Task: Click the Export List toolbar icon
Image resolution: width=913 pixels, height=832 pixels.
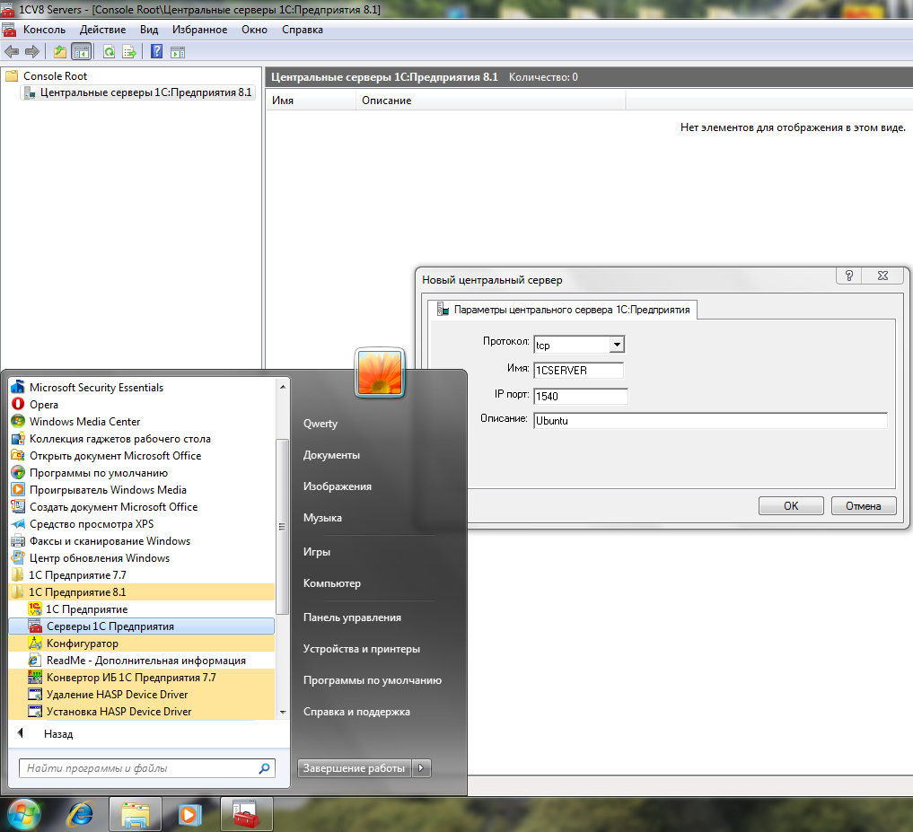Action: (x=129, y=51)
